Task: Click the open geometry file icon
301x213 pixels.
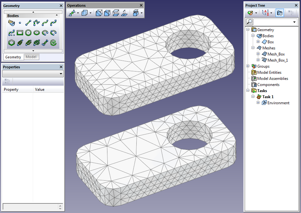Action: click(11, 23)
